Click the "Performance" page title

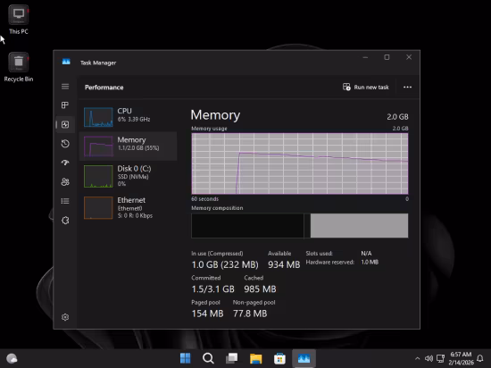(104, 88)
